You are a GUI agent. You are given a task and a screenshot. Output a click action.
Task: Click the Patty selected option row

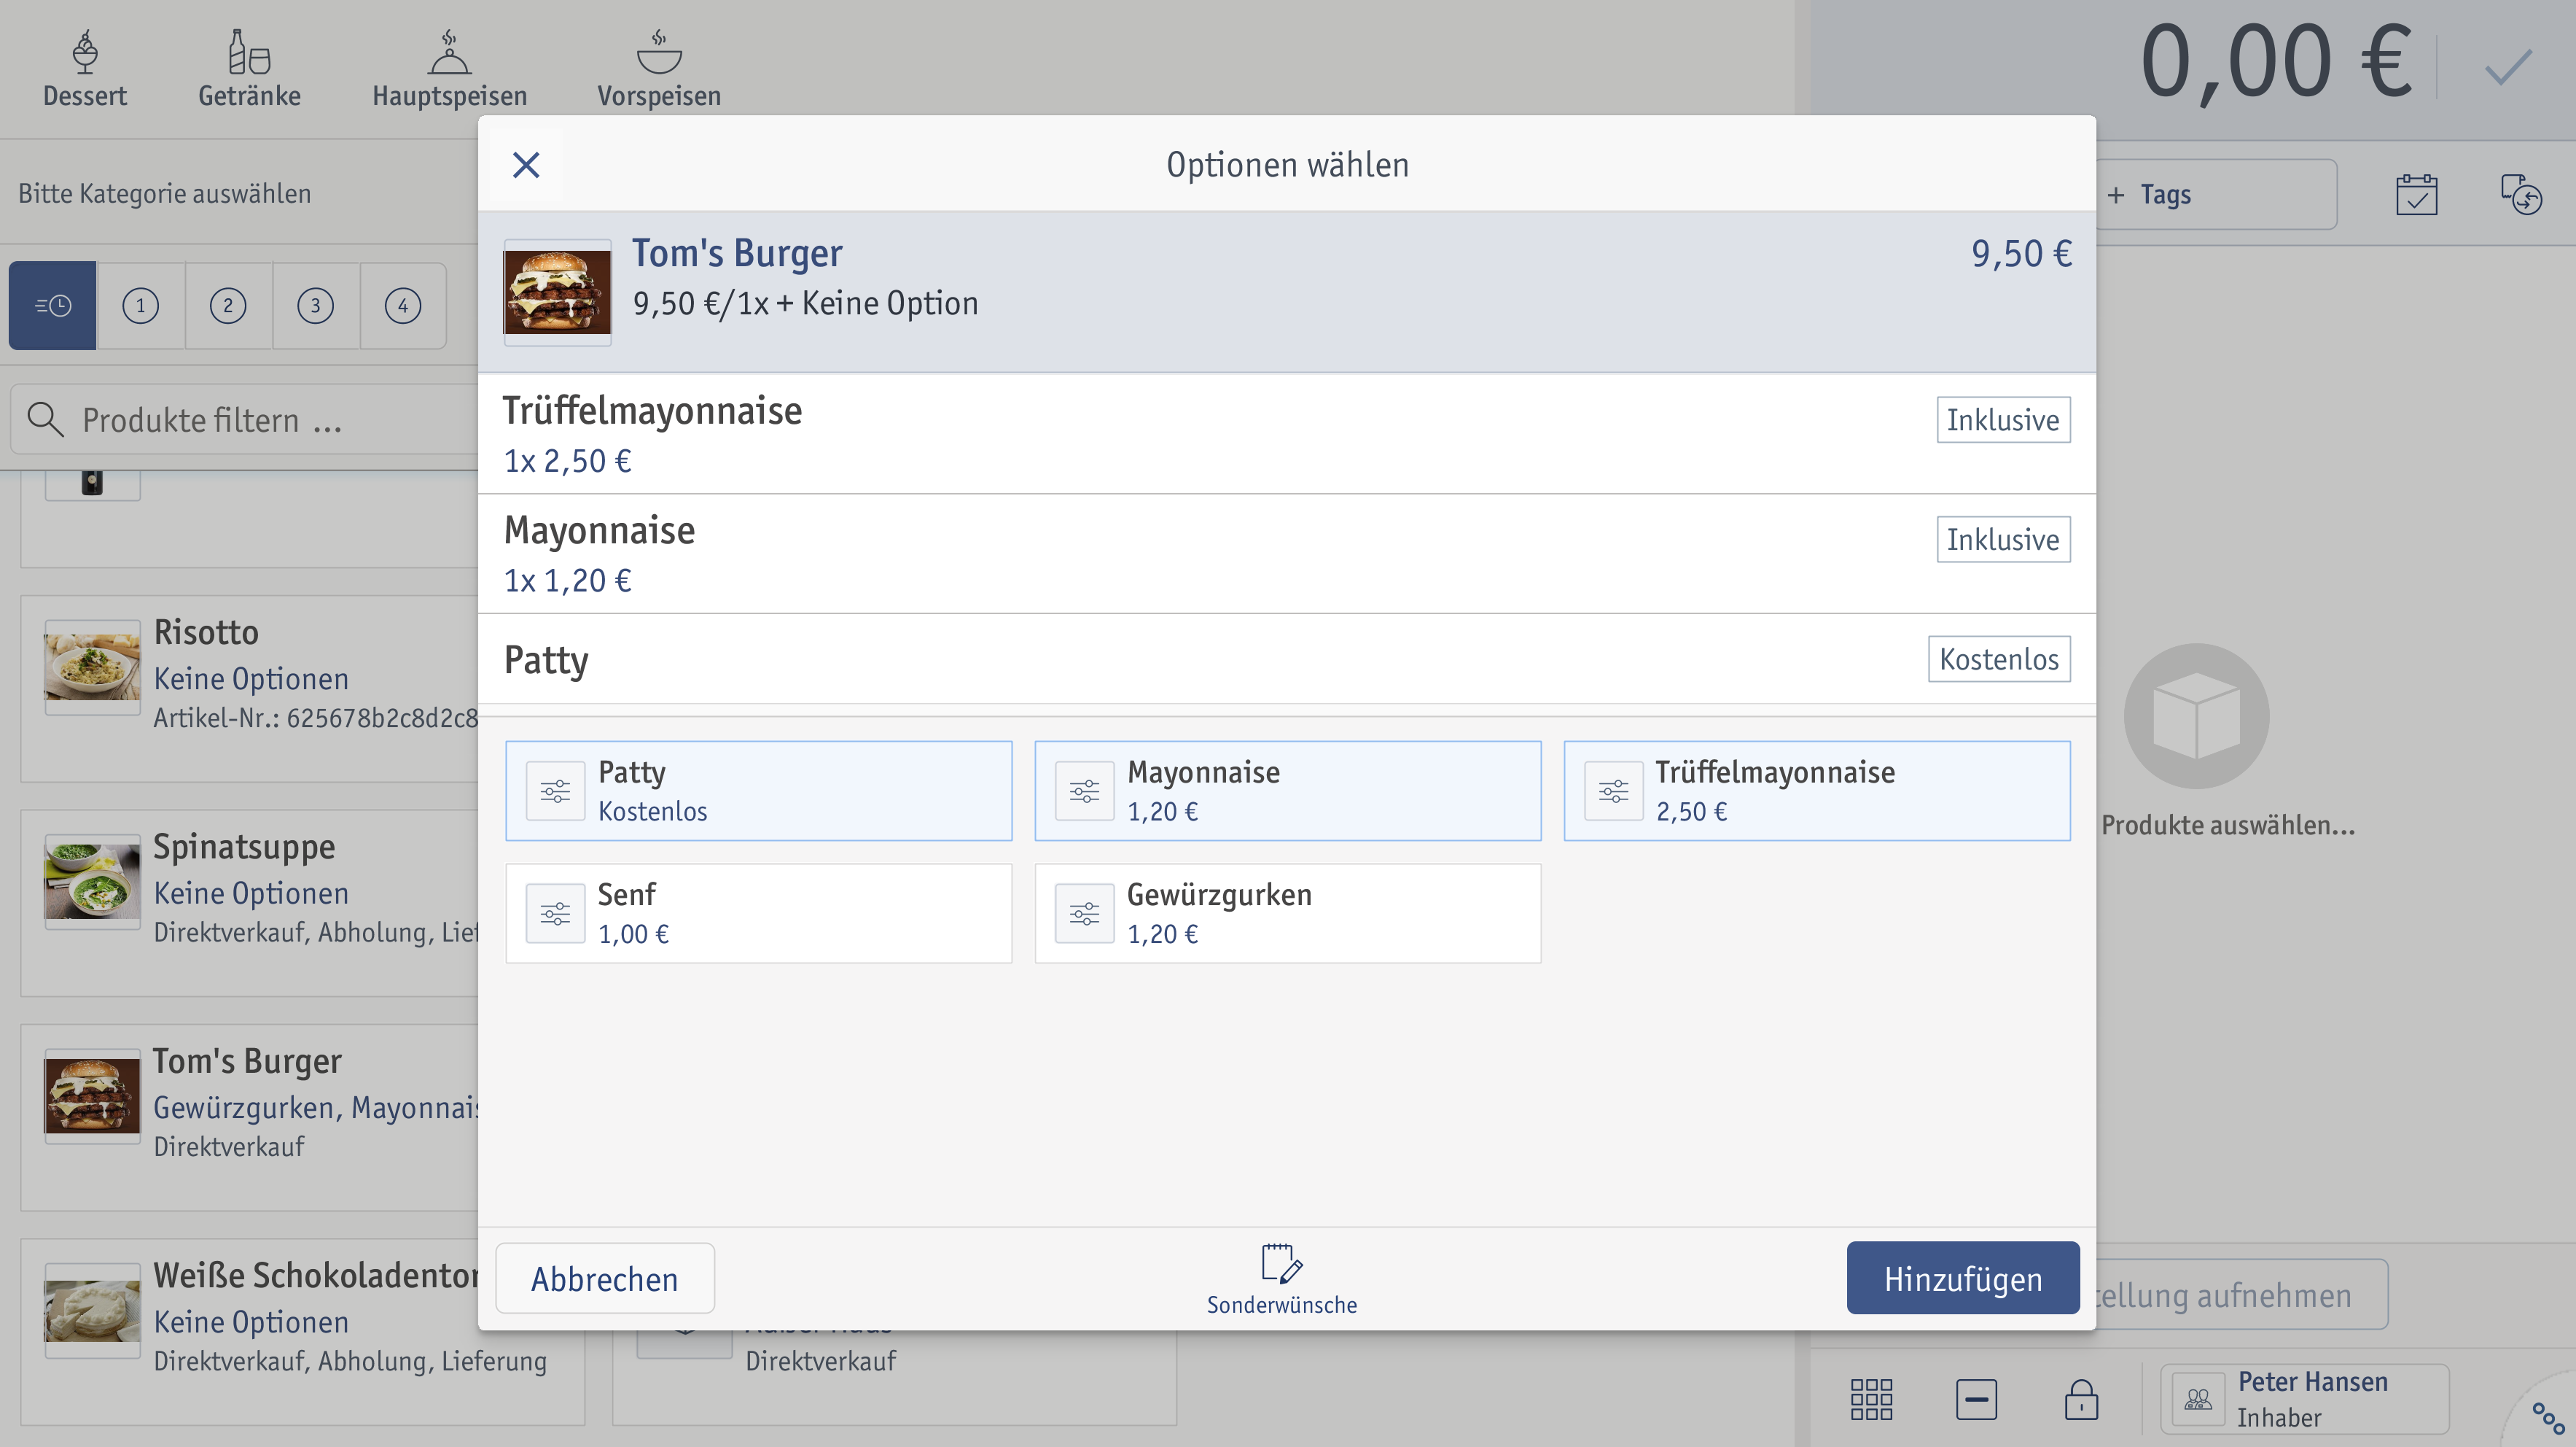(1287, 659)
